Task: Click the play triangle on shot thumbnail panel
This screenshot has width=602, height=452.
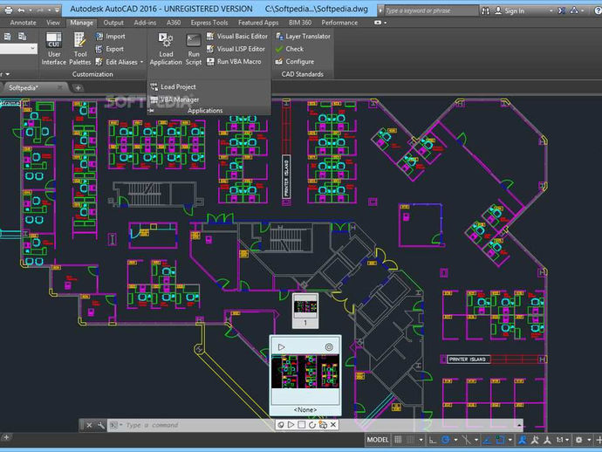Action: pos(282,347)
